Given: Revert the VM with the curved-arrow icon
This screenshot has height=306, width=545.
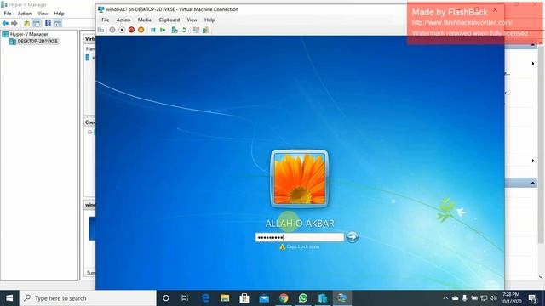Looking at the screenshot, I should (x=184, y=31).
